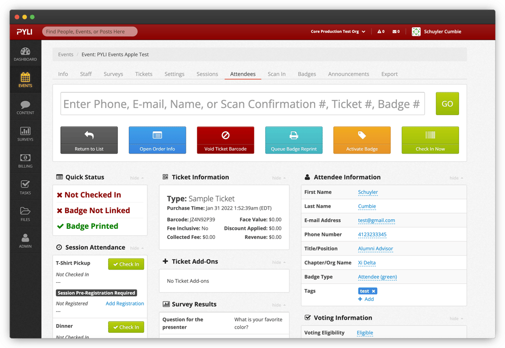505x348 pixels.
Task: Click the alerts warning icon in header
Action: 380,32
